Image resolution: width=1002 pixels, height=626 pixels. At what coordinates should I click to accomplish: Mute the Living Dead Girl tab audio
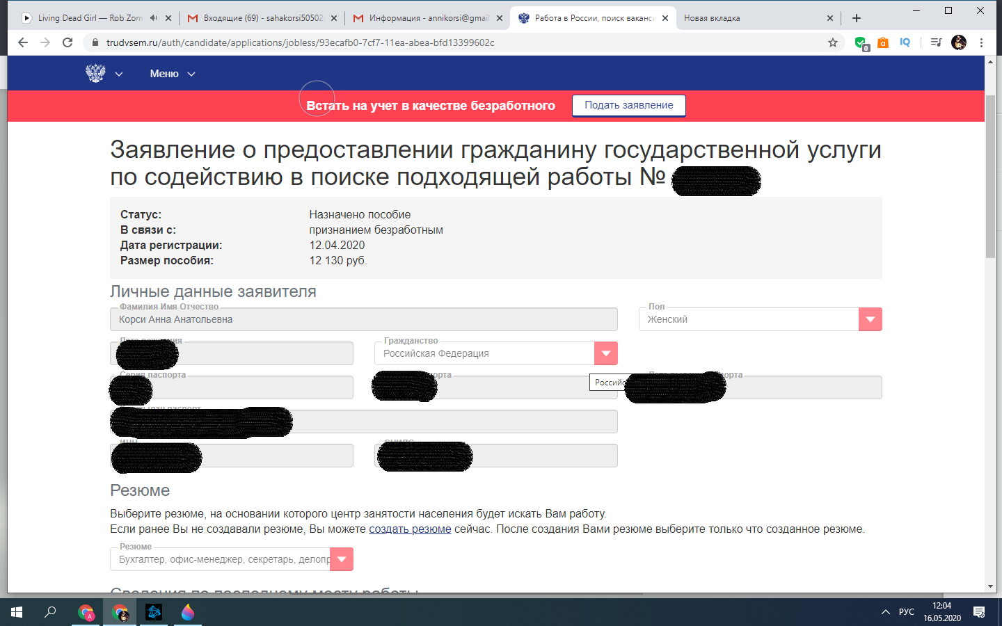point(153,18)
